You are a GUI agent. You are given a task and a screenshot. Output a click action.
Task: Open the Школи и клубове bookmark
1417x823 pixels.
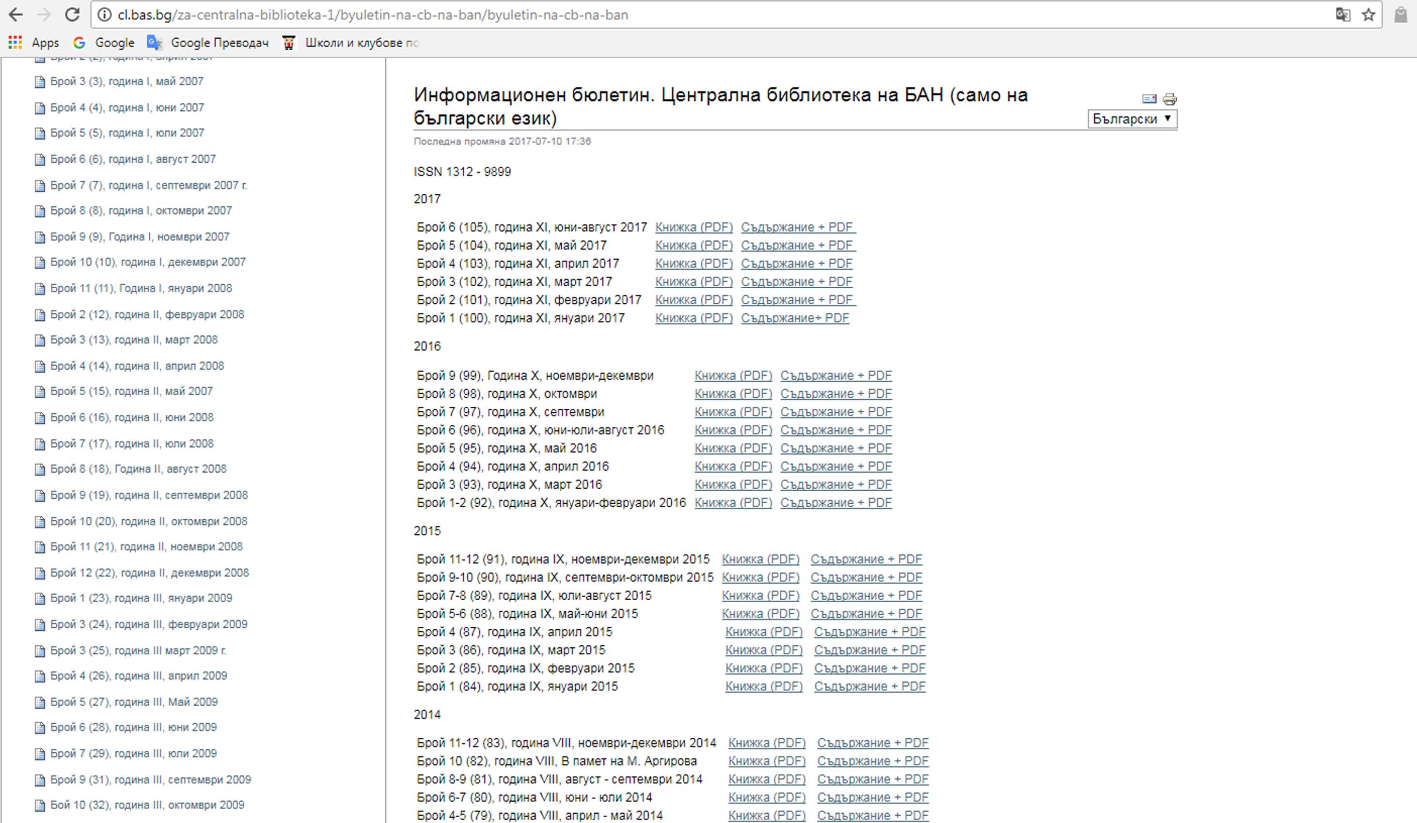coord(351,43)
